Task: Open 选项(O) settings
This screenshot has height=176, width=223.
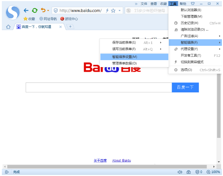Action: 195,70
